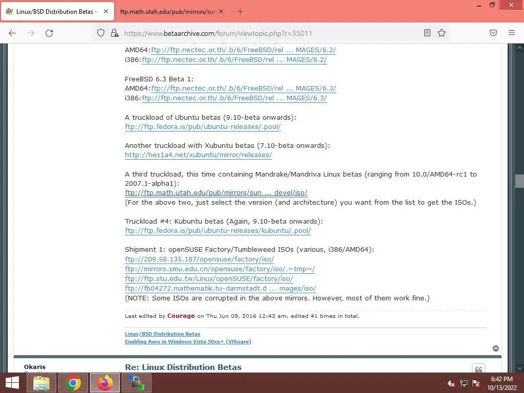This screenshot has width=524, height=393.
Task: Click page scrollbar thumb
Action: (520, 181)
